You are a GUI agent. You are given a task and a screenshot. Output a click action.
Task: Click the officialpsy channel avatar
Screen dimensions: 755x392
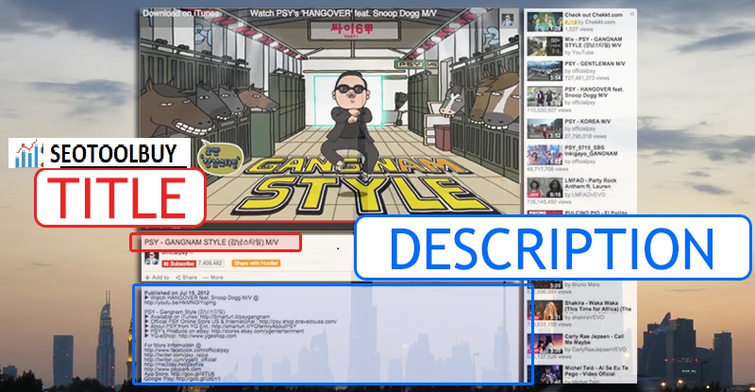tap(151, 258)
